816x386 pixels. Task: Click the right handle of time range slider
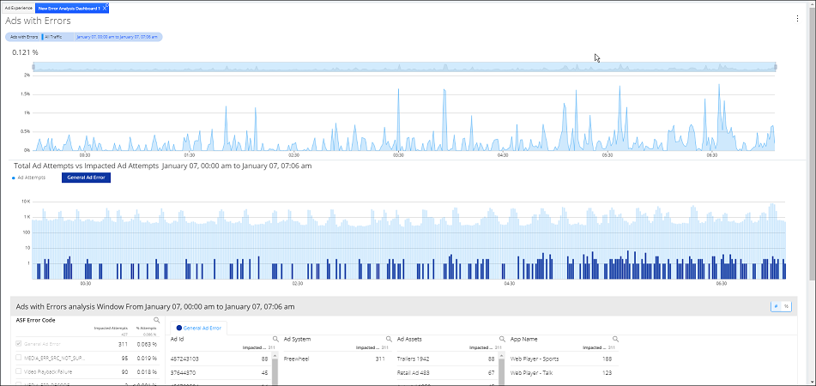pos(775,67)
